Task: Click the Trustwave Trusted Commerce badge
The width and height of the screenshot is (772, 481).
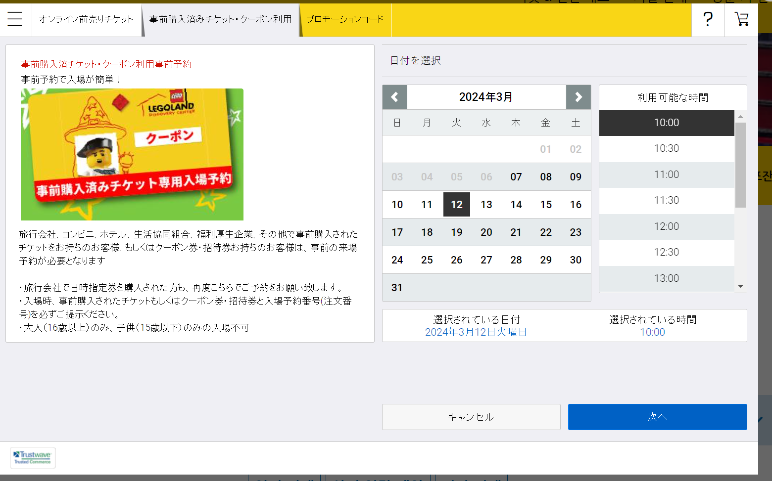Action: coord(33,457)
